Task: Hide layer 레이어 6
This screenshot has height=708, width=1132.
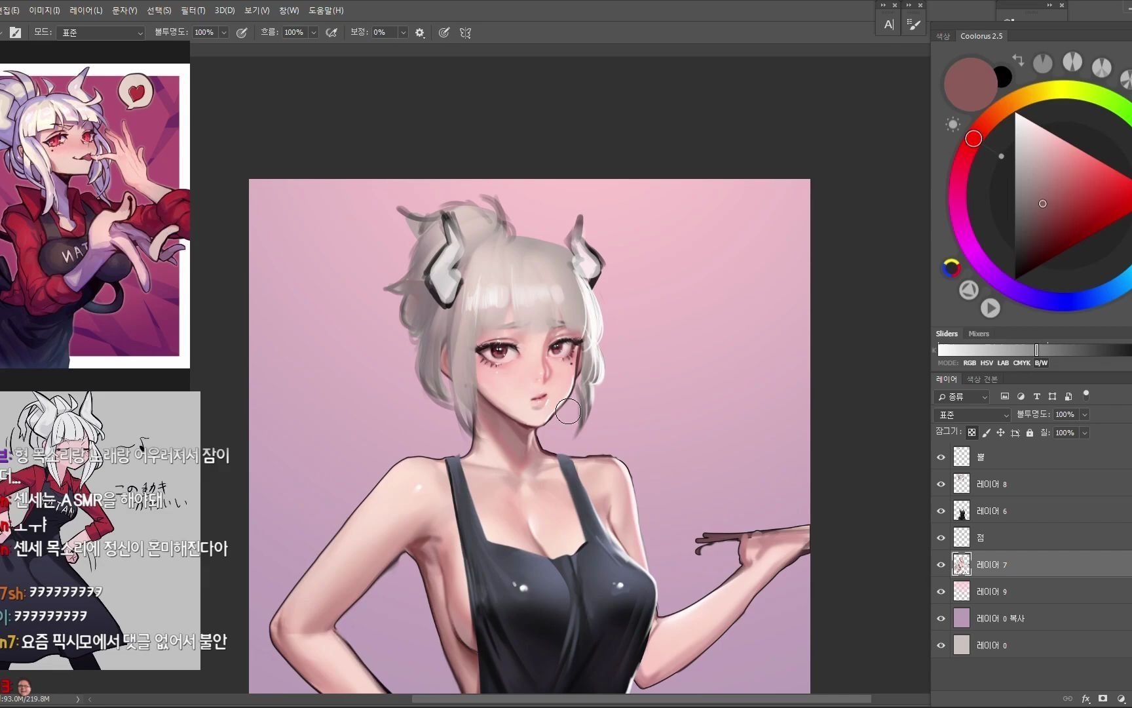Action: click(x=941, y=511)
